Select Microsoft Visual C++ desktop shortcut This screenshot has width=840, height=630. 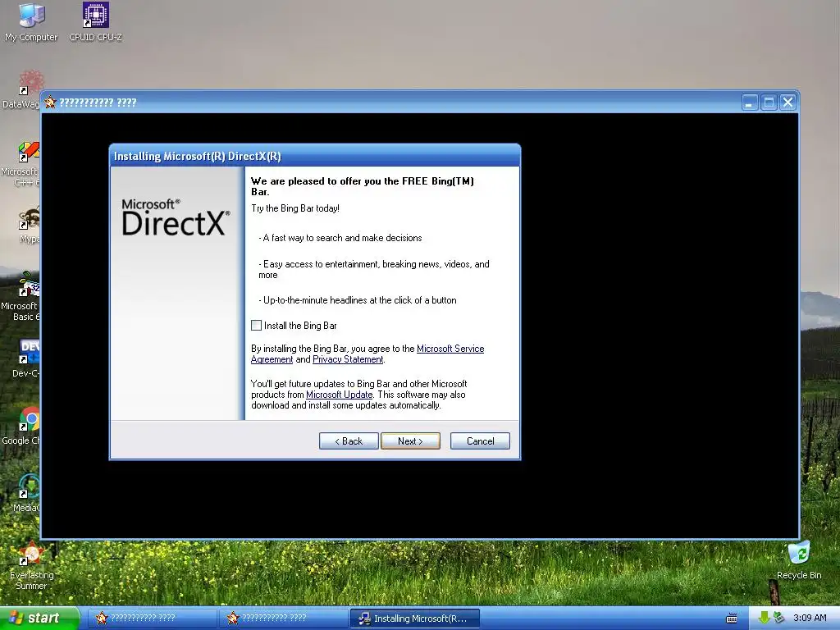[x=21, y=164]
